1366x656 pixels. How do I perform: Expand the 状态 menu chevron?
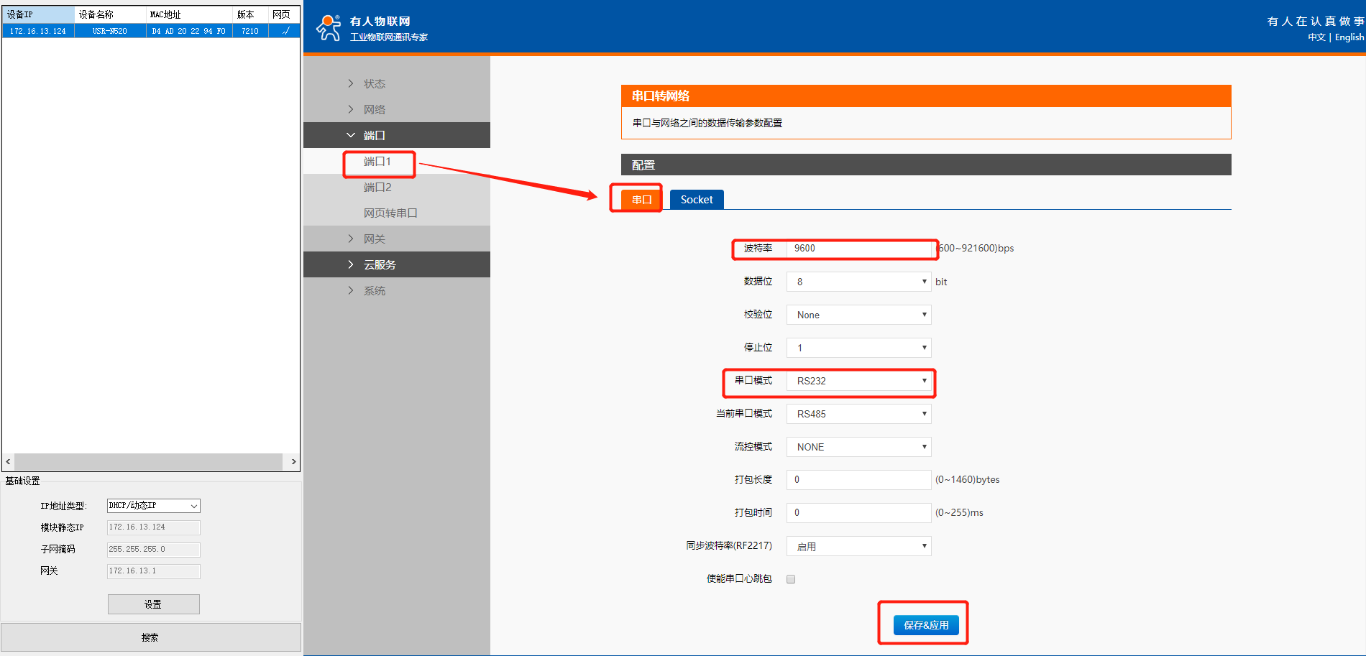(x=351, y=83)
